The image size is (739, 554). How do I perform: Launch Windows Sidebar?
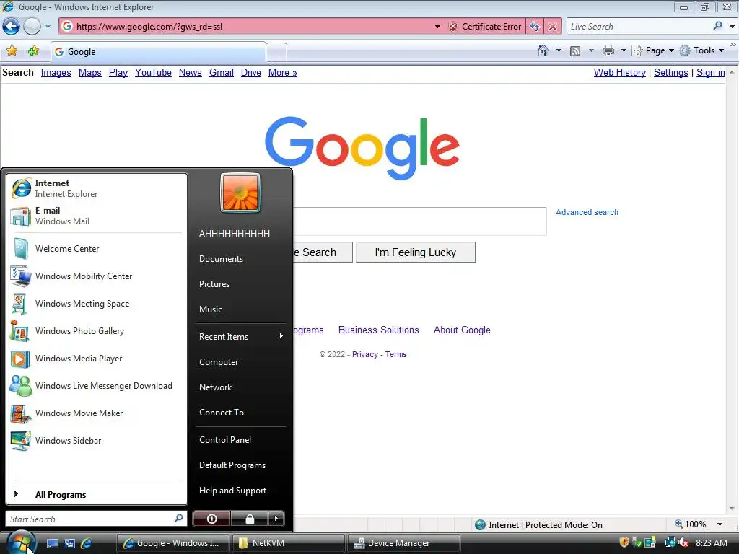(x=97, y=441)
